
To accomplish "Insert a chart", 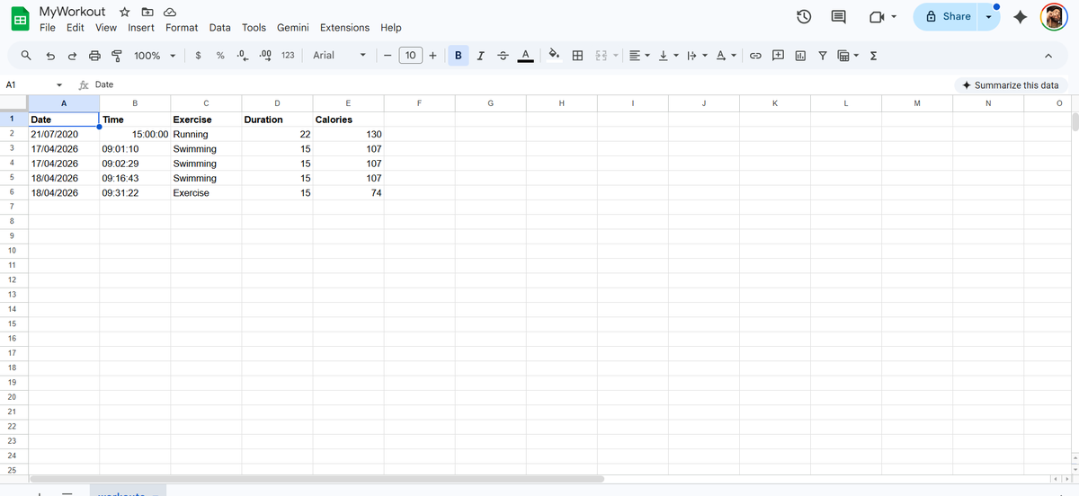I will point(800,56).
